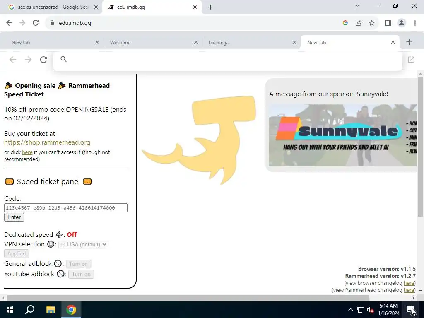Click the Applied button

17,254
